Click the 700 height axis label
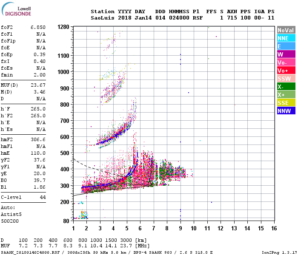This screenshot has height=255, width=298. click(x=65, y=121)
